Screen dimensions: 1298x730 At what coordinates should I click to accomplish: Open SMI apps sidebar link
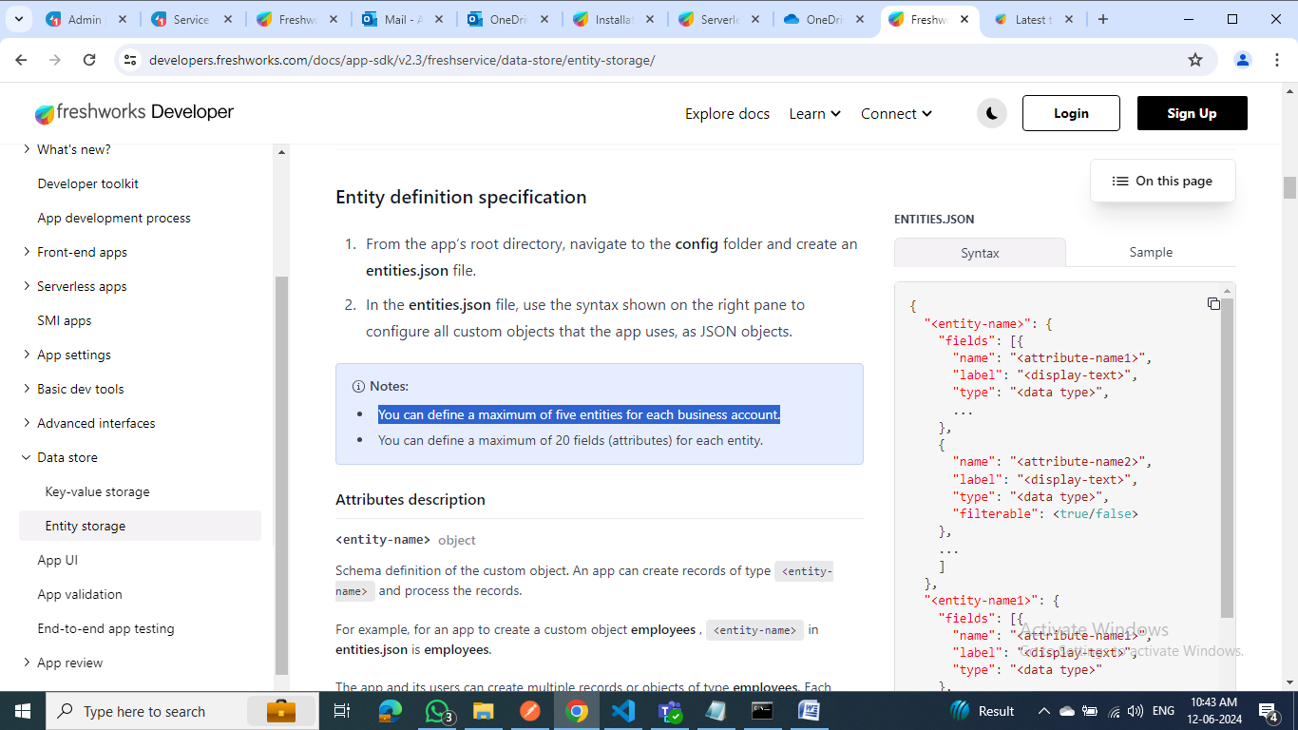click(65, 320)
